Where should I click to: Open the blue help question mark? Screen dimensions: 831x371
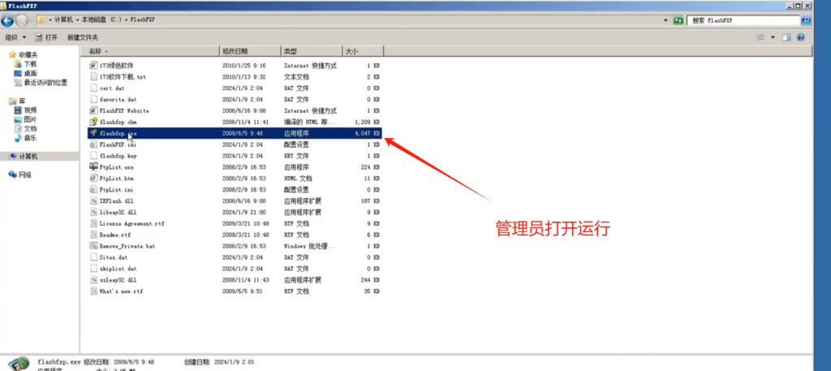[801, 37]
